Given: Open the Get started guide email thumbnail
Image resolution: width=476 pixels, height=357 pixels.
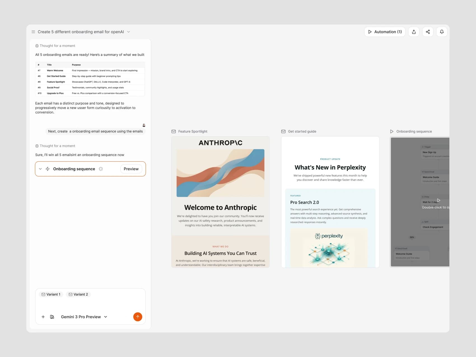Looking at the screenshot, I should pos(330,202).
